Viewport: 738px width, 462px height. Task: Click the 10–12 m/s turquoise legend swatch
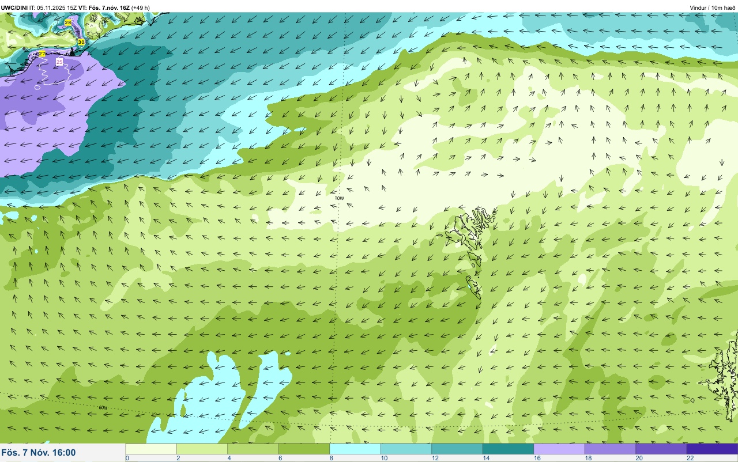[x=406, y=449]
